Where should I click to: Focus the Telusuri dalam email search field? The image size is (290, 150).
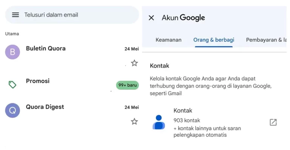coord(72,15)
